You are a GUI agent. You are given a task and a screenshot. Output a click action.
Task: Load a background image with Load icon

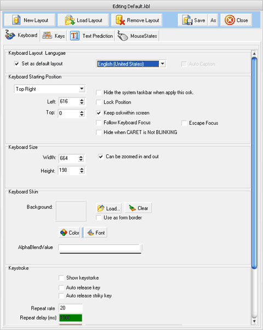[109, 209]
